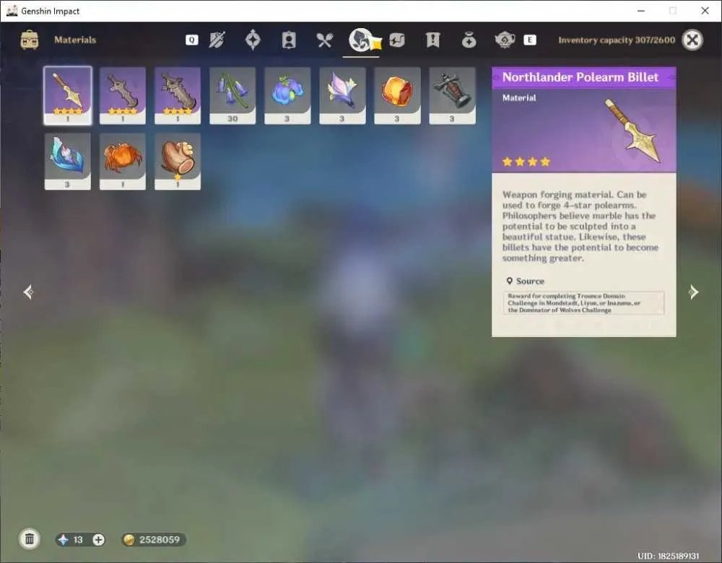The width and height of the screenshot is (722, 563).
Task: Select the active Materials tab icon
Action: (x=360, y=40)
